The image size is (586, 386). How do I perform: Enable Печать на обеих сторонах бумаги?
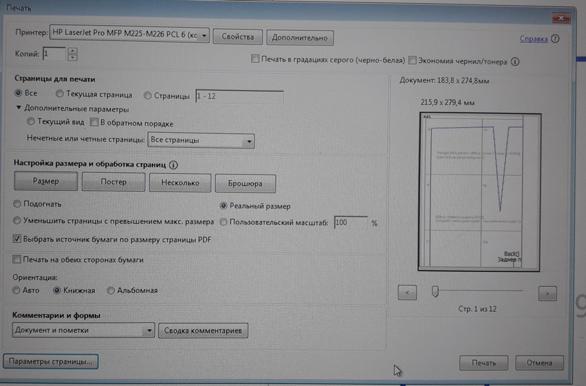[x=17, y=260]
